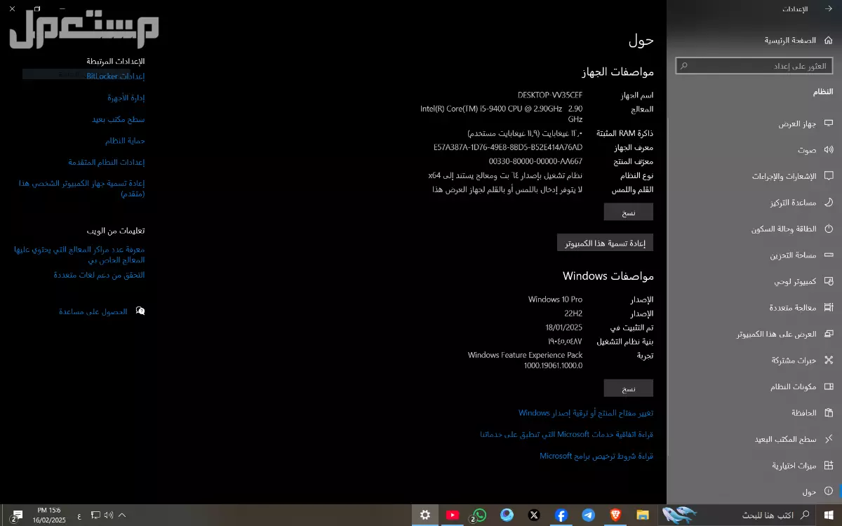Open processor cores web help link

click(x=79, y=254)
